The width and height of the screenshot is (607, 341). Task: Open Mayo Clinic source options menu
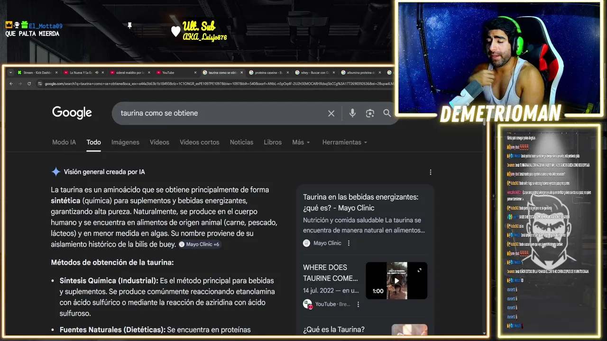[349, 243]
